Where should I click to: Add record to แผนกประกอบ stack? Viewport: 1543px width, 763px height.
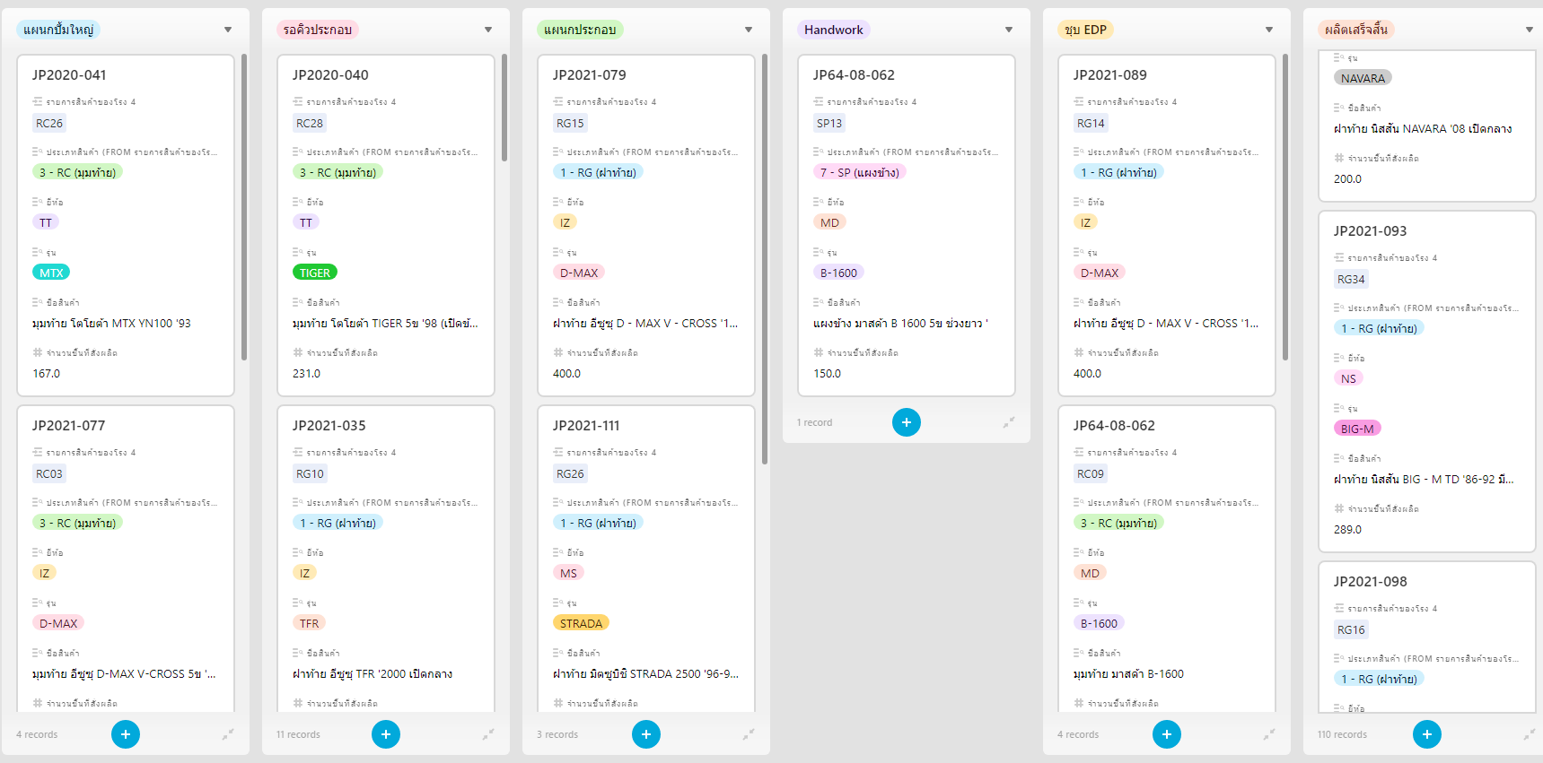point(646,734)
